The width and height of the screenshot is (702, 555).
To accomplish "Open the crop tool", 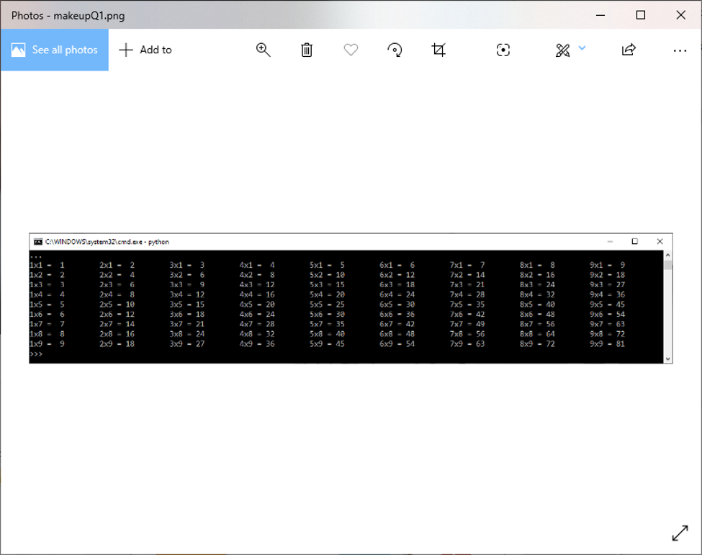I will pos(439,50).
